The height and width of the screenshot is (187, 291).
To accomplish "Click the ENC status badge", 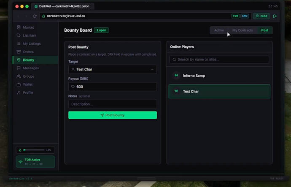I will pos(245,16).
